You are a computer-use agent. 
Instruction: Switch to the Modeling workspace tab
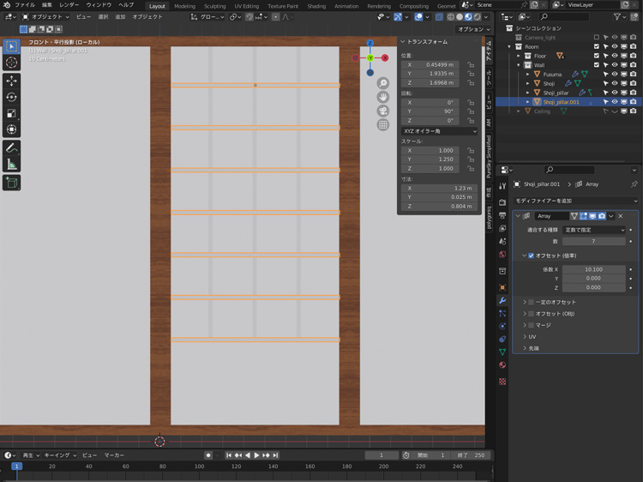(x=184, y=6)
